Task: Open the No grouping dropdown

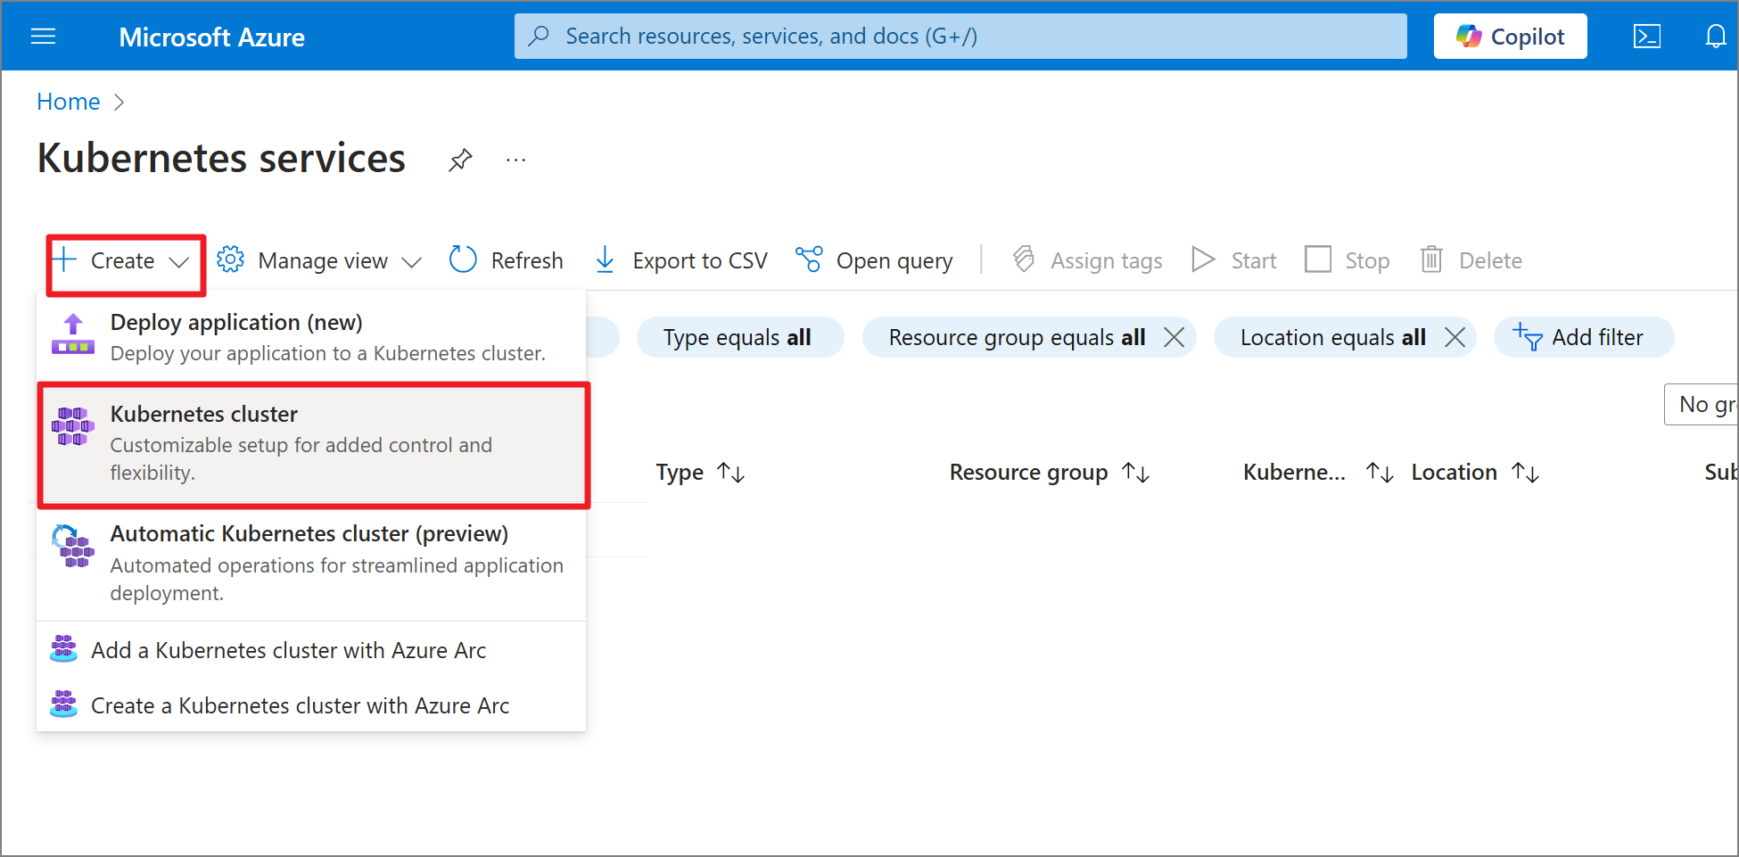Action: [1702, 405]
